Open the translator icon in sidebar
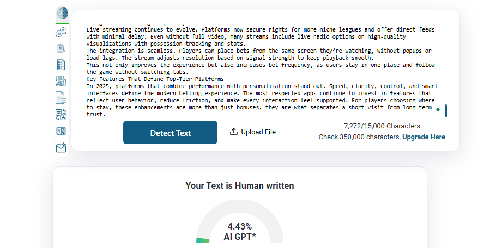This screenshot has width=502, height=248. point(61,115)
